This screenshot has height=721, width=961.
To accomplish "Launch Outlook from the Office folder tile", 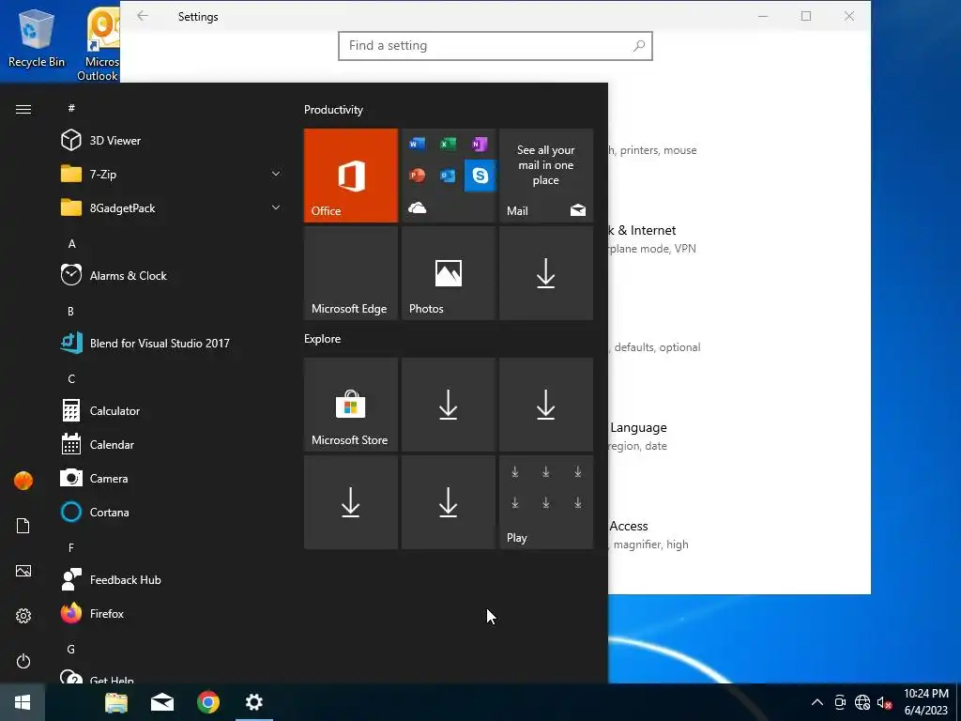I will (448, 176).
